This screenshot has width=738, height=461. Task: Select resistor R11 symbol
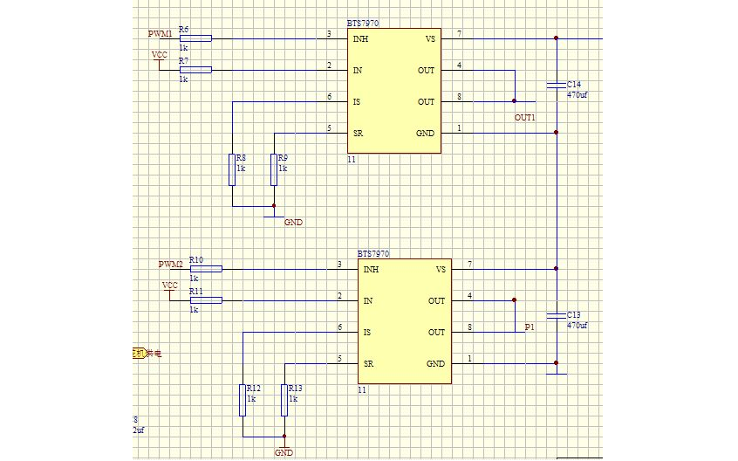[206, 300]
